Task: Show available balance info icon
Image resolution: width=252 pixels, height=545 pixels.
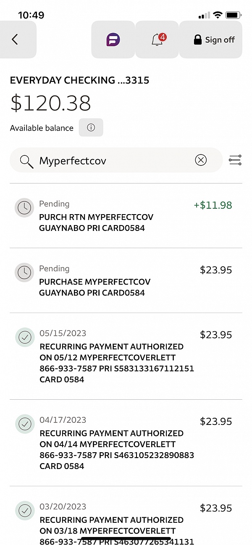Action: click(91, 128)
